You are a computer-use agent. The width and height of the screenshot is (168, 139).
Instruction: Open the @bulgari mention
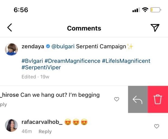(x=63, y=46)
